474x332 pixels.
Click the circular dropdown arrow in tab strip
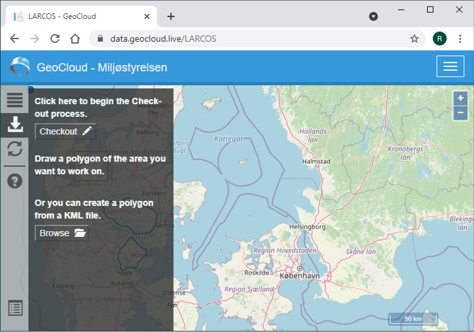pyautogui.click(x=374, y=17)
